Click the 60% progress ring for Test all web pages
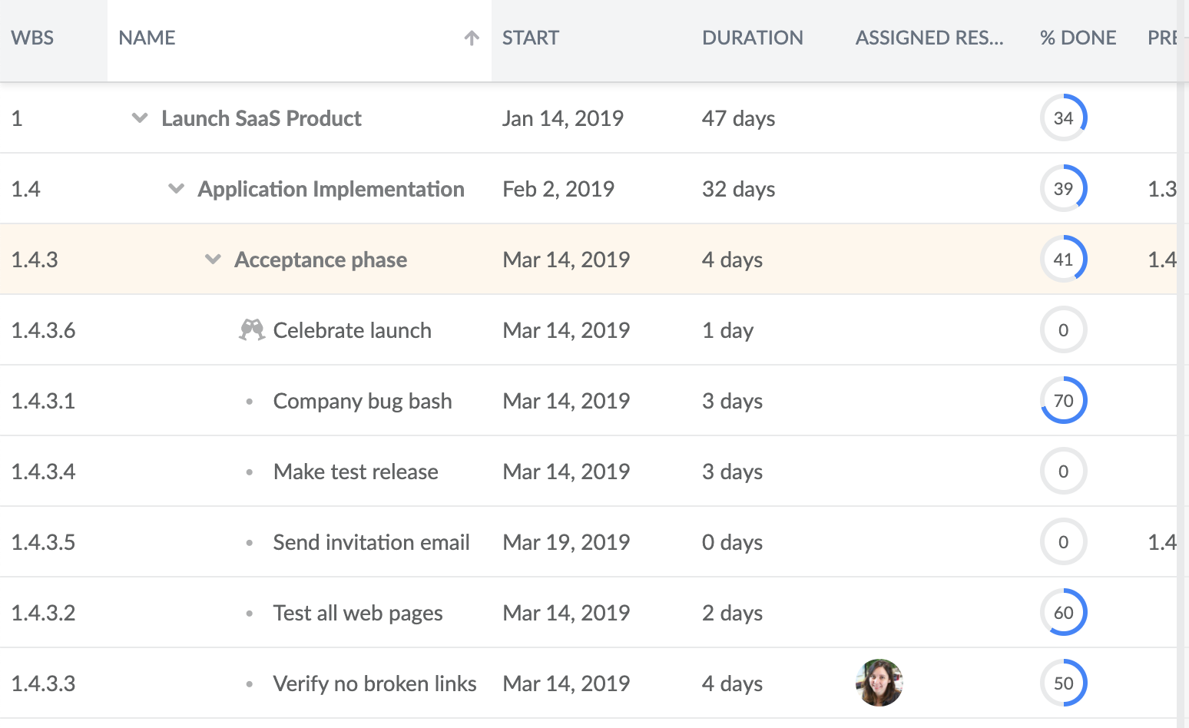The width and height of the screenshot is (1189, 728). point(1064,612)
